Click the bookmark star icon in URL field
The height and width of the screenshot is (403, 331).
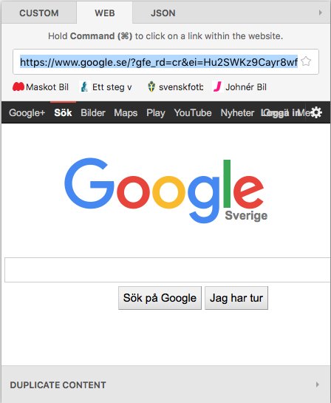coord(306,61)
